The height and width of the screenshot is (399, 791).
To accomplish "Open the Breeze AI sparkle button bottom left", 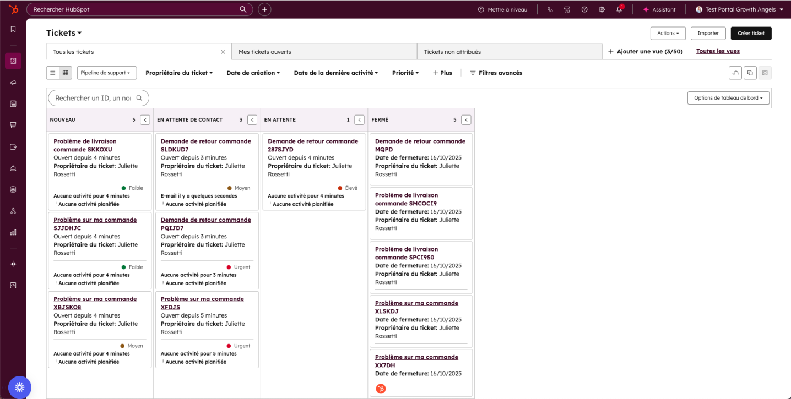I will click(19, 387).
